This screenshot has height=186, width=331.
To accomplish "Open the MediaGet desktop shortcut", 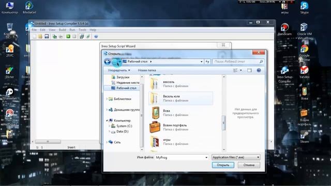I will tap(29, 8).
